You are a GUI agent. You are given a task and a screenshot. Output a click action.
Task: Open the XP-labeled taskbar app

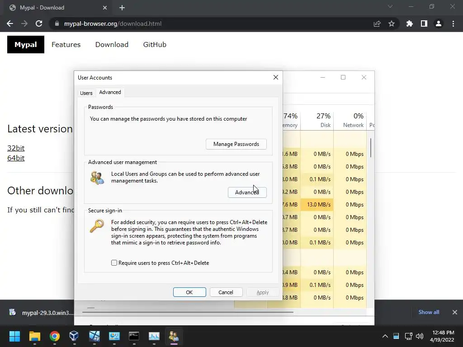point(94,336)
